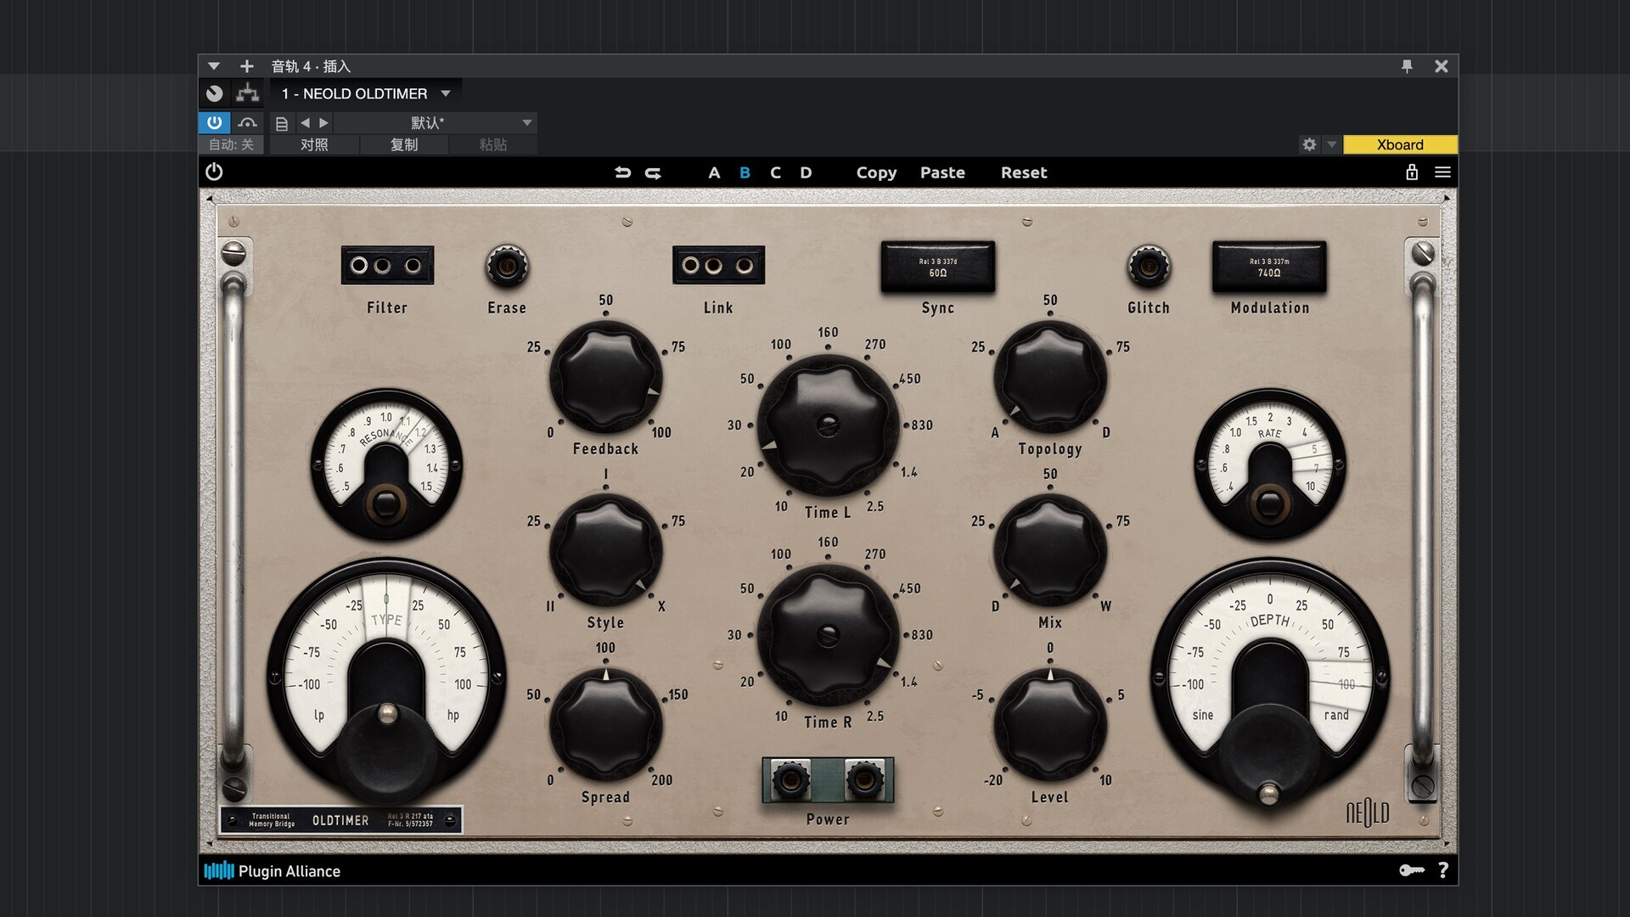Select preset slot D
Screen dimensions: 1630x917
click(806, 172)
